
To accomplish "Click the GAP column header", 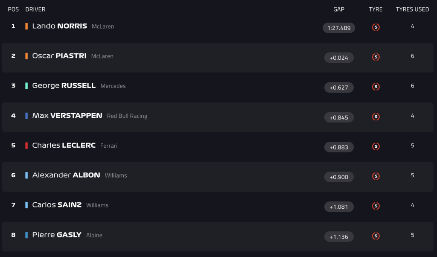I will (339, 9).
